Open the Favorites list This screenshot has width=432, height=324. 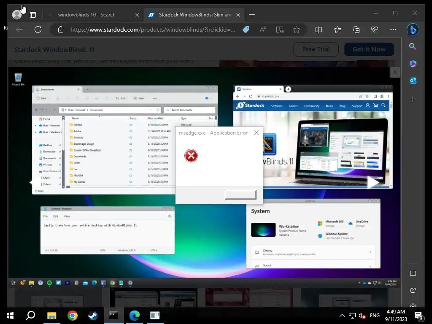coord(337,30)
